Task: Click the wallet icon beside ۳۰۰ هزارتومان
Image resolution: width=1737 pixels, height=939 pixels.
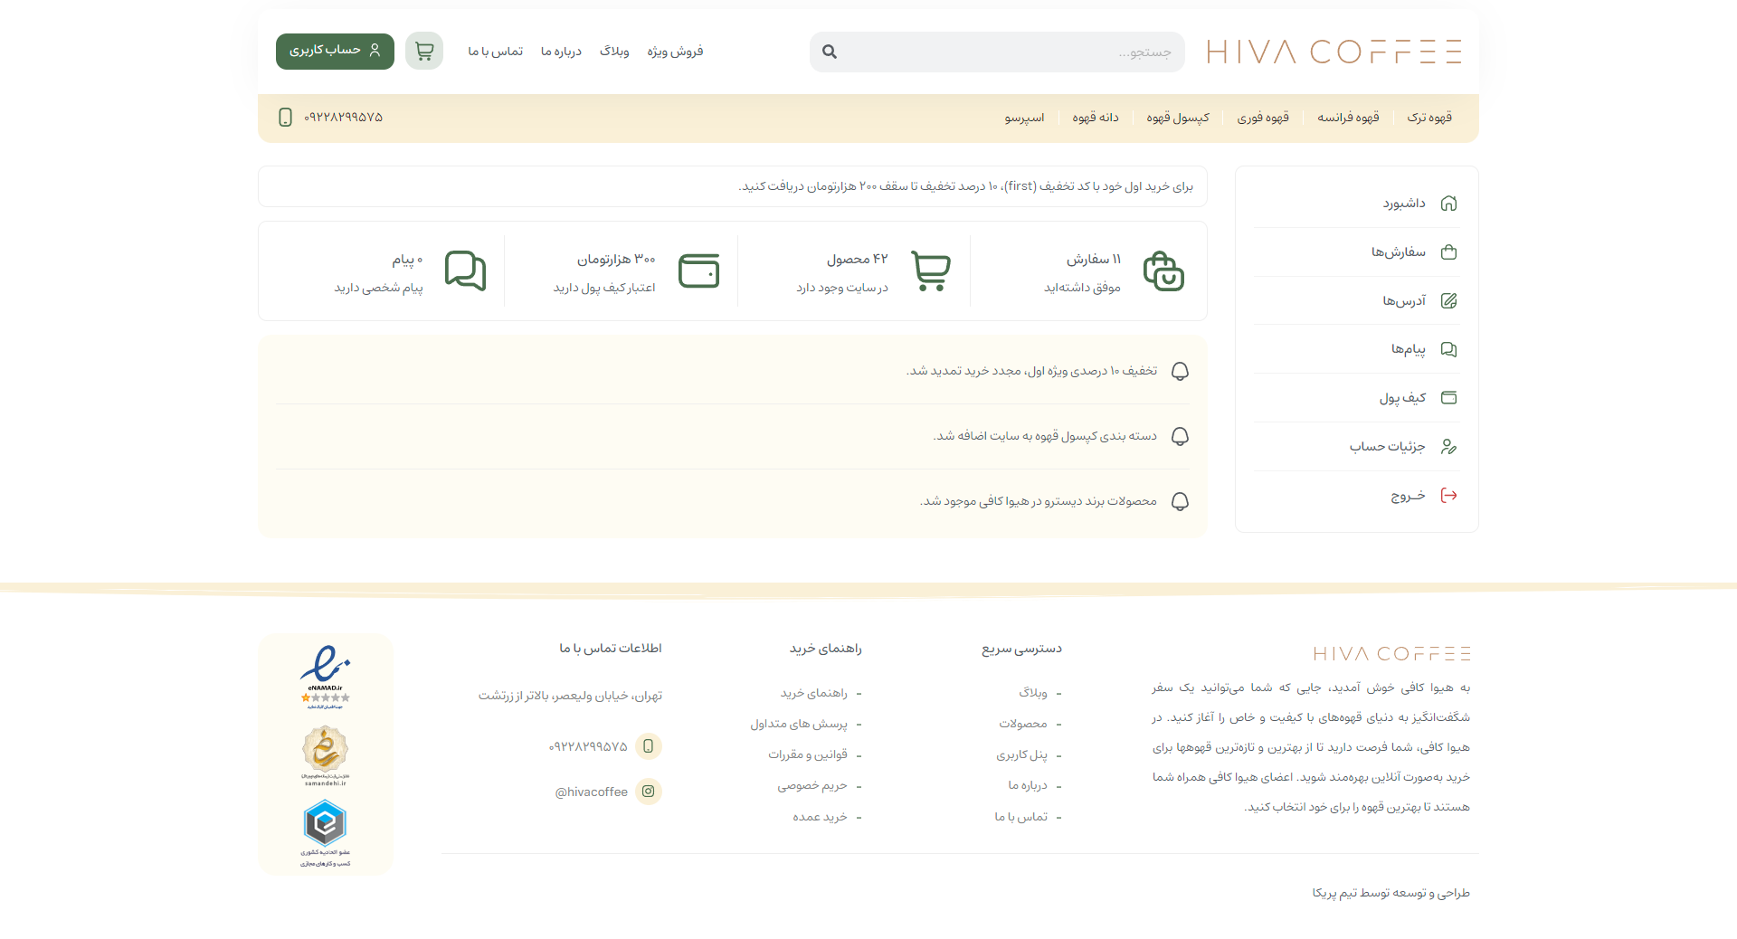Action: point(698,271)
